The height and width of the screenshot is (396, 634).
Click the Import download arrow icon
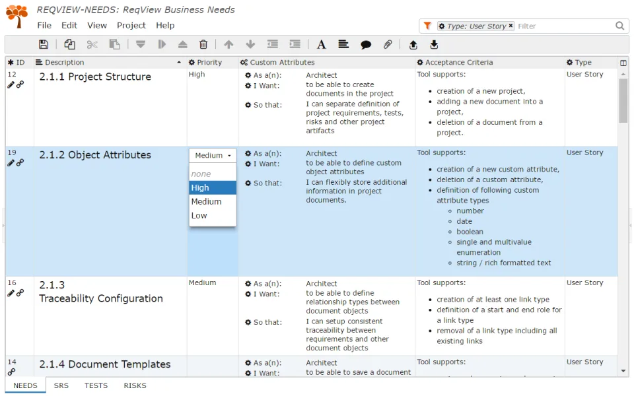pos(435,44)
